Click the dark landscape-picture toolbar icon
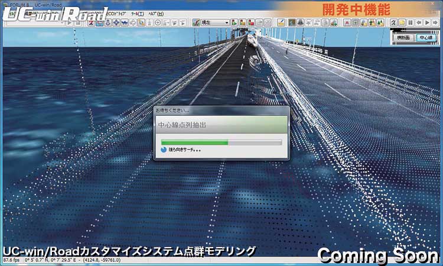 pos(292,22)
